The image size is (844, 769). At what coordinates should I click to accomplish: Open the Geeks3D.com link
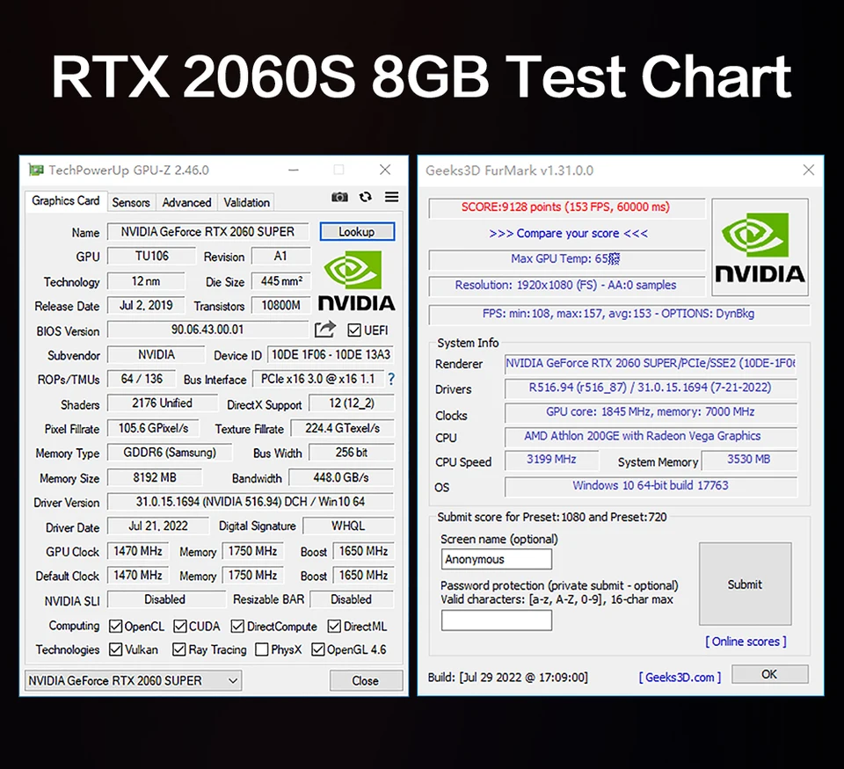pyautogui.click(x=680, y=677)
